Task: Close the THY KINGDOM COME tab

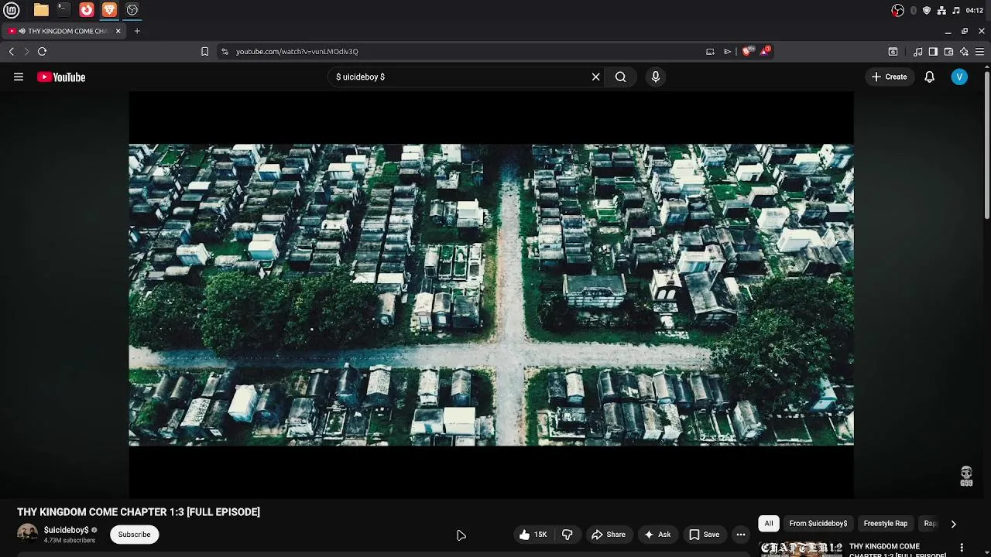Action: (118, 31)
